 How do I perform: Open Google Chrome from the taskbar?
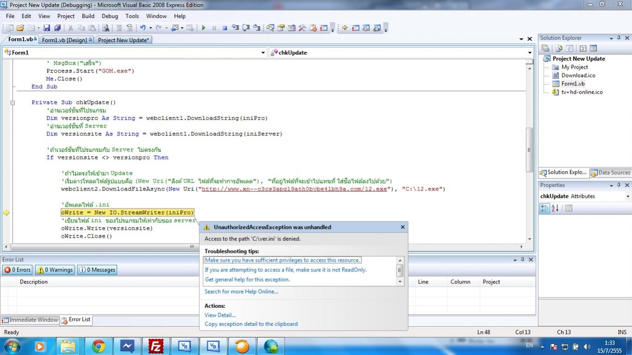[x=98, y=346]
